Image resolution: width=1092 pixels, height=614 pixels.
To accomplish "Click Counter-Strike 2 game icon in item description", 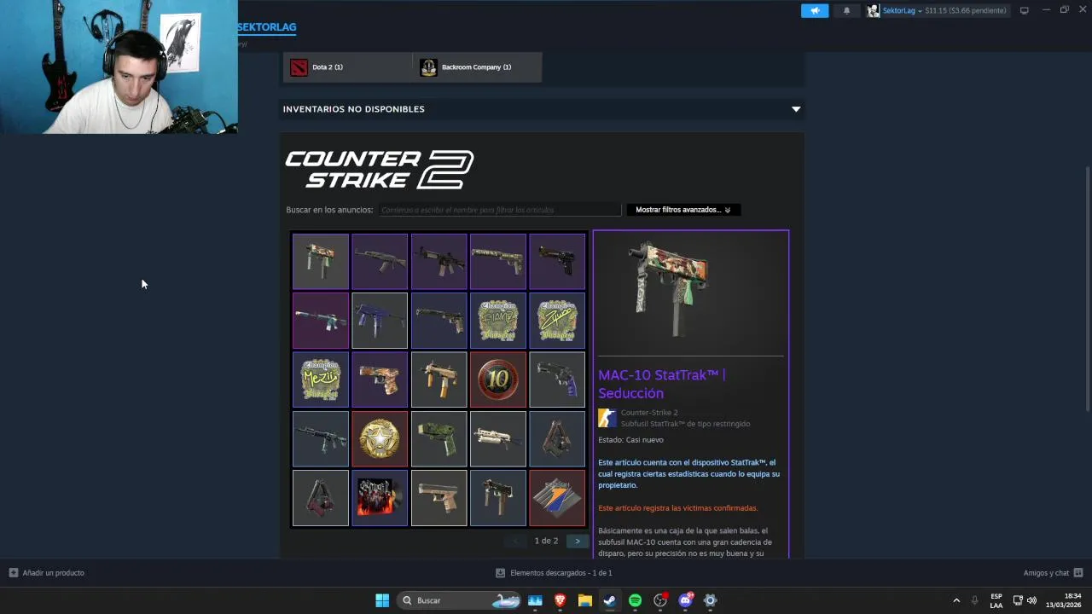I will click(x=607, y=418).
